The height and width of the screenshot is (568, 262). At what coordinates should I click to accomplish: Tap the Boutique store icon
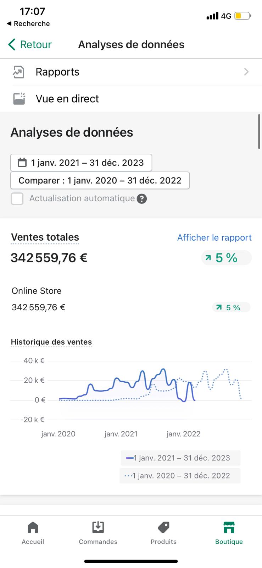pos(229,528)
